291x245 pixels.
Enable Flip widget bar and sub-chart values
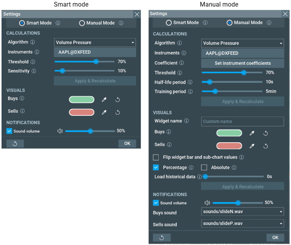coord(156,158)
